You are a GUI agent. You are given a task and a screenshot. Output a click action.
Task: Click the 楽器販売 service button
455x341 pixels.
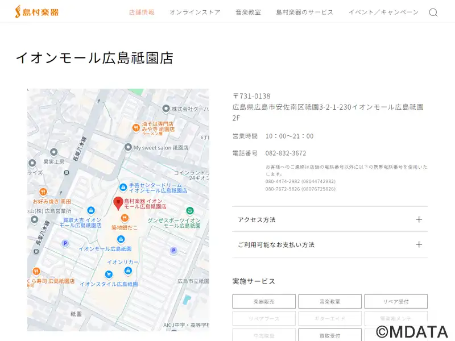click(264, 302)
